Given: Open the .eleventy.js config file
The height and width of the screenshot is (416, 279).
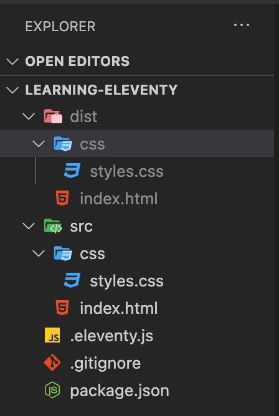Looking at the screenshot, I should point(111,336).
